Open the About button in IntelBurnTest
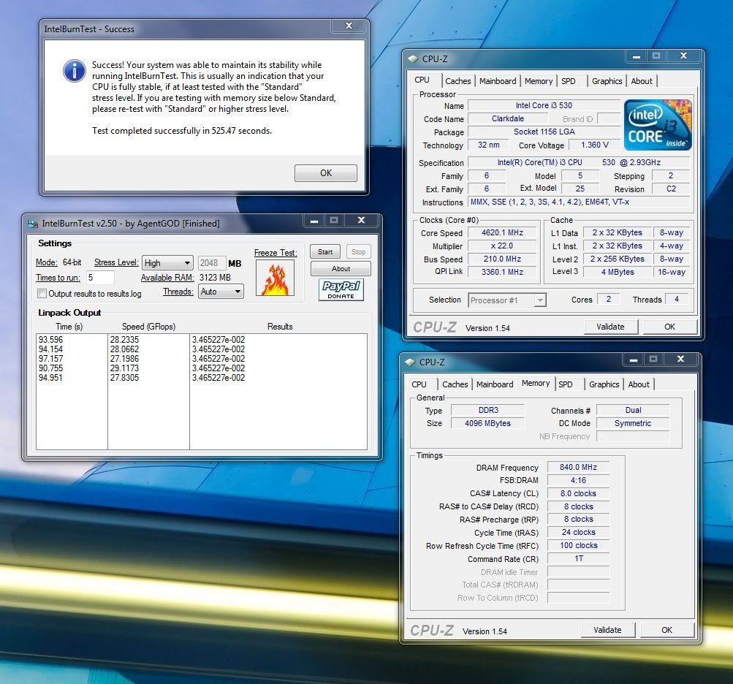This screenshot has width=733, height=684. coord(341,269)
